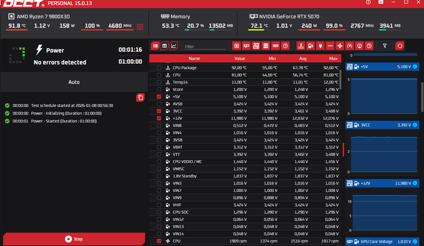
Task: Toggle CPU sensor filter icon
Action: coord(237,46)
